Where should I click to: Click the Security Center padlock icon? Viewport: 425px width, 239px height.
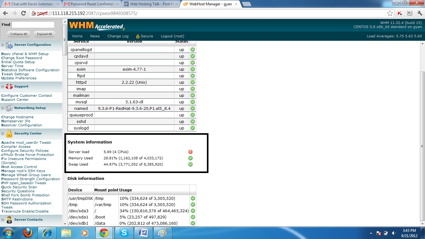[9, 134]
